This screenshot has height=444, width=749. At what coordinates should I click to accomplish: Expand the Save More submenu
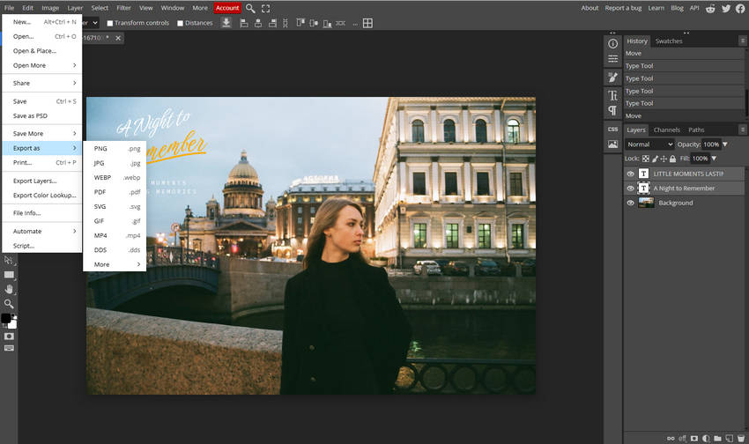[x=42, y=134]
